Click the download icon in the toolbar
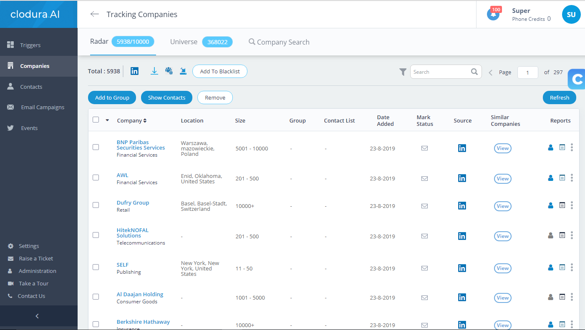Viewport: 585px width, 330px height. point(154,71)
